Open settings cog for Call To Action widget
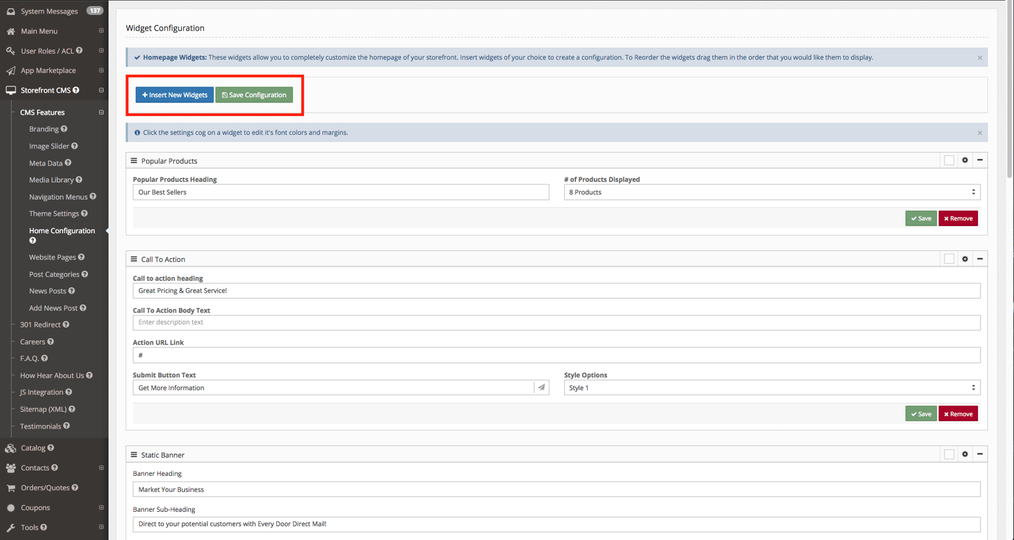This screenshot has width=1014, height=540. [x=965, y=259]
